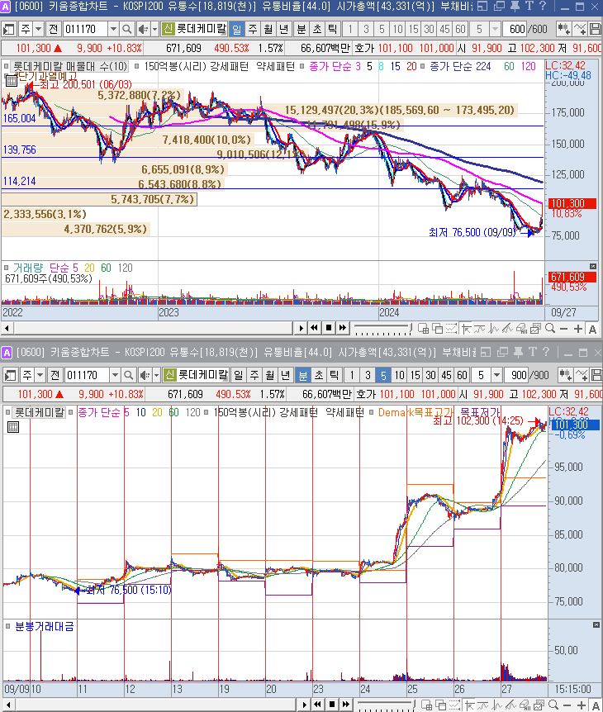Expand stock code 011170 dropdown in lower toolbar

(115, 376)
